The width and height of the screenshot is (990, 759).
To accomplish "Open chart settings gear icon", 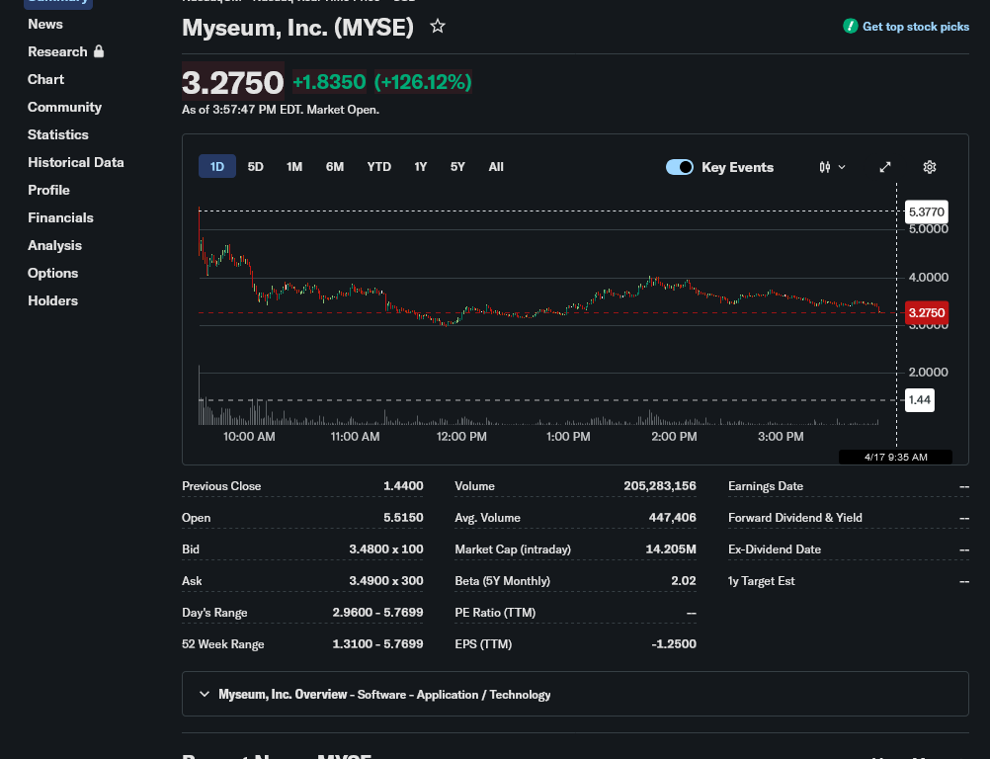I will pyautogui.click(x=930, y=167).
